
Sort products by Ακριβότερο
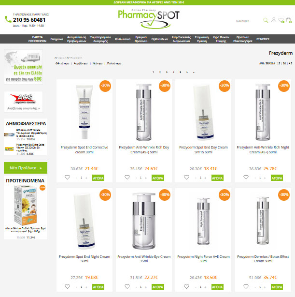click(x=81, y=63)
